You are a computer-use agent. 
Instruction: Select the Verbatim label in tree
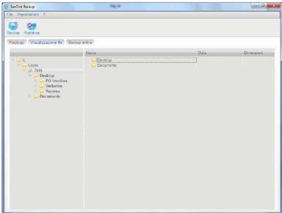[54, 86]
